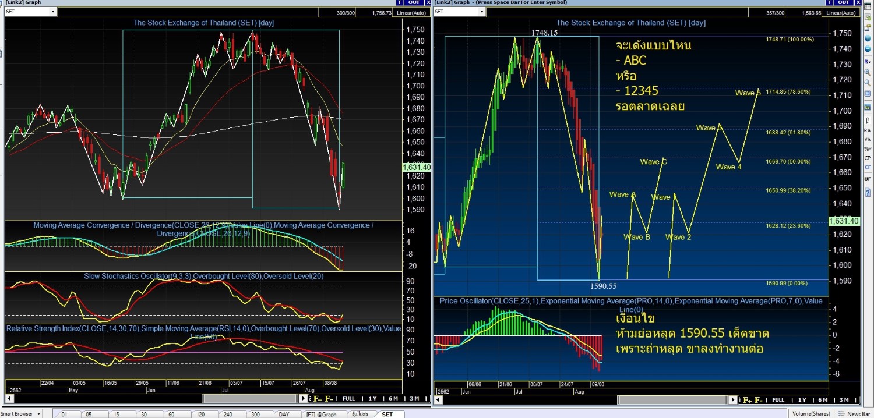Click 1Y range in right graph window
Image resolution: width=874 pixels, height=418 pixels.
[802, 400]
